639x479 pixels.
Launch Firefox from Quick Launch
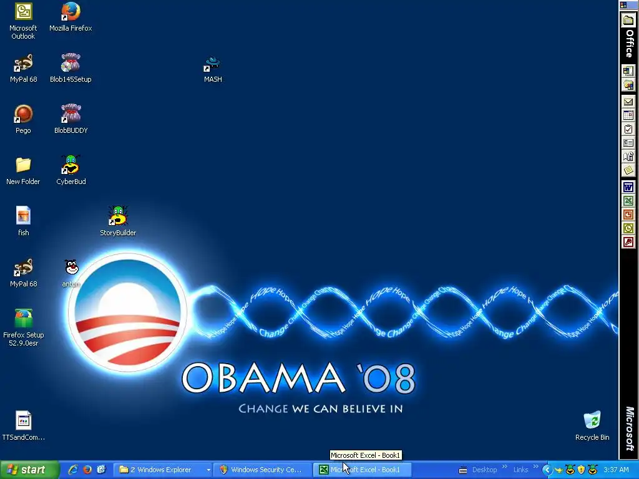pyautogui.click(x=87, y=470)
